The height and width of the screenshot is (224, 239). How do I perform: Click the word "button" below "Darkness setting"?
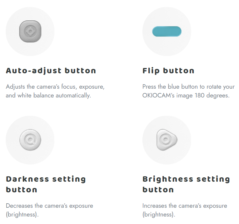[22, 190]
